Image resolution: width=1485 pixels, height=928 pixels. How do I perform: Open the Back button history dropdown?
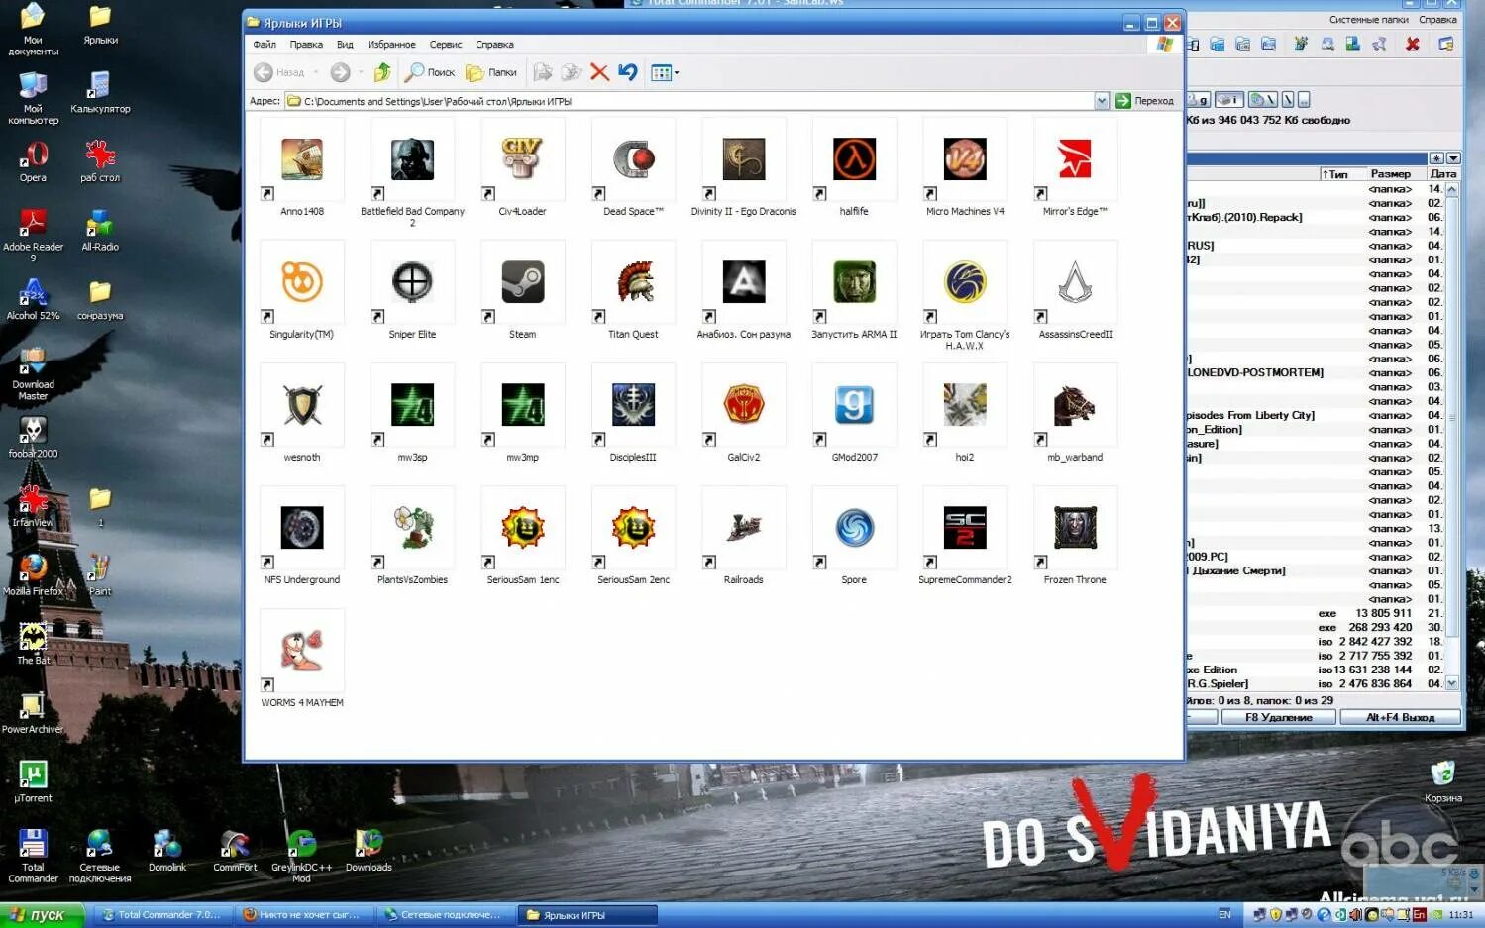pos(316,72)
